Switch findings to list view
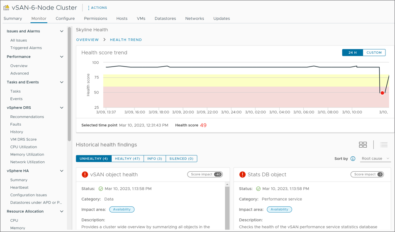 click(x=384, y=145)
